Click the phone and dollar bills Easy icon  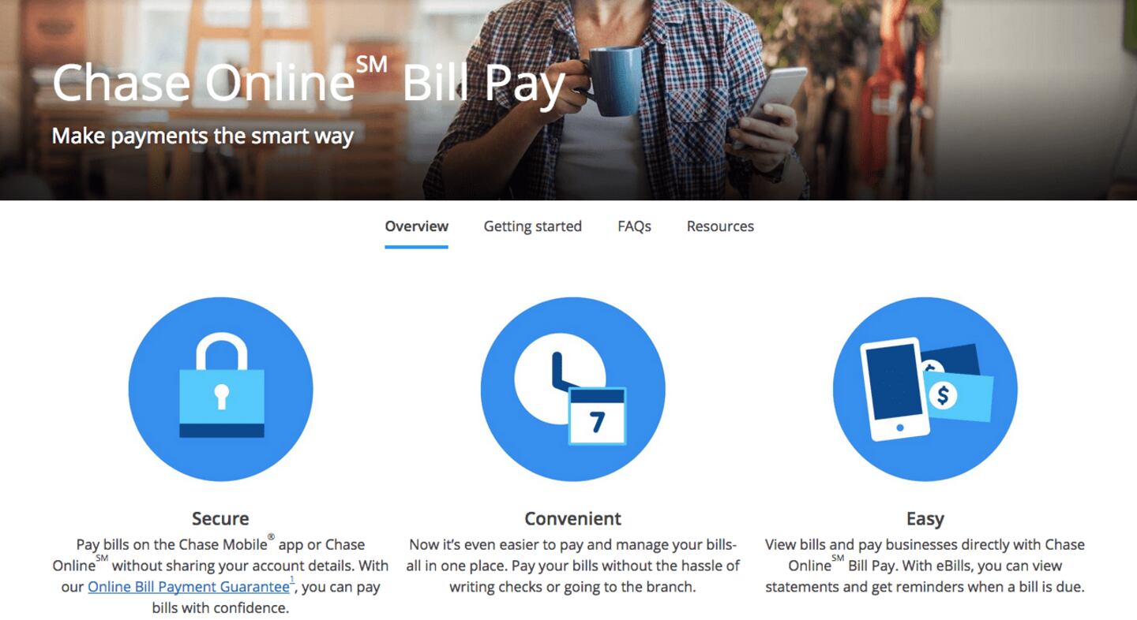tap(925, 389)
